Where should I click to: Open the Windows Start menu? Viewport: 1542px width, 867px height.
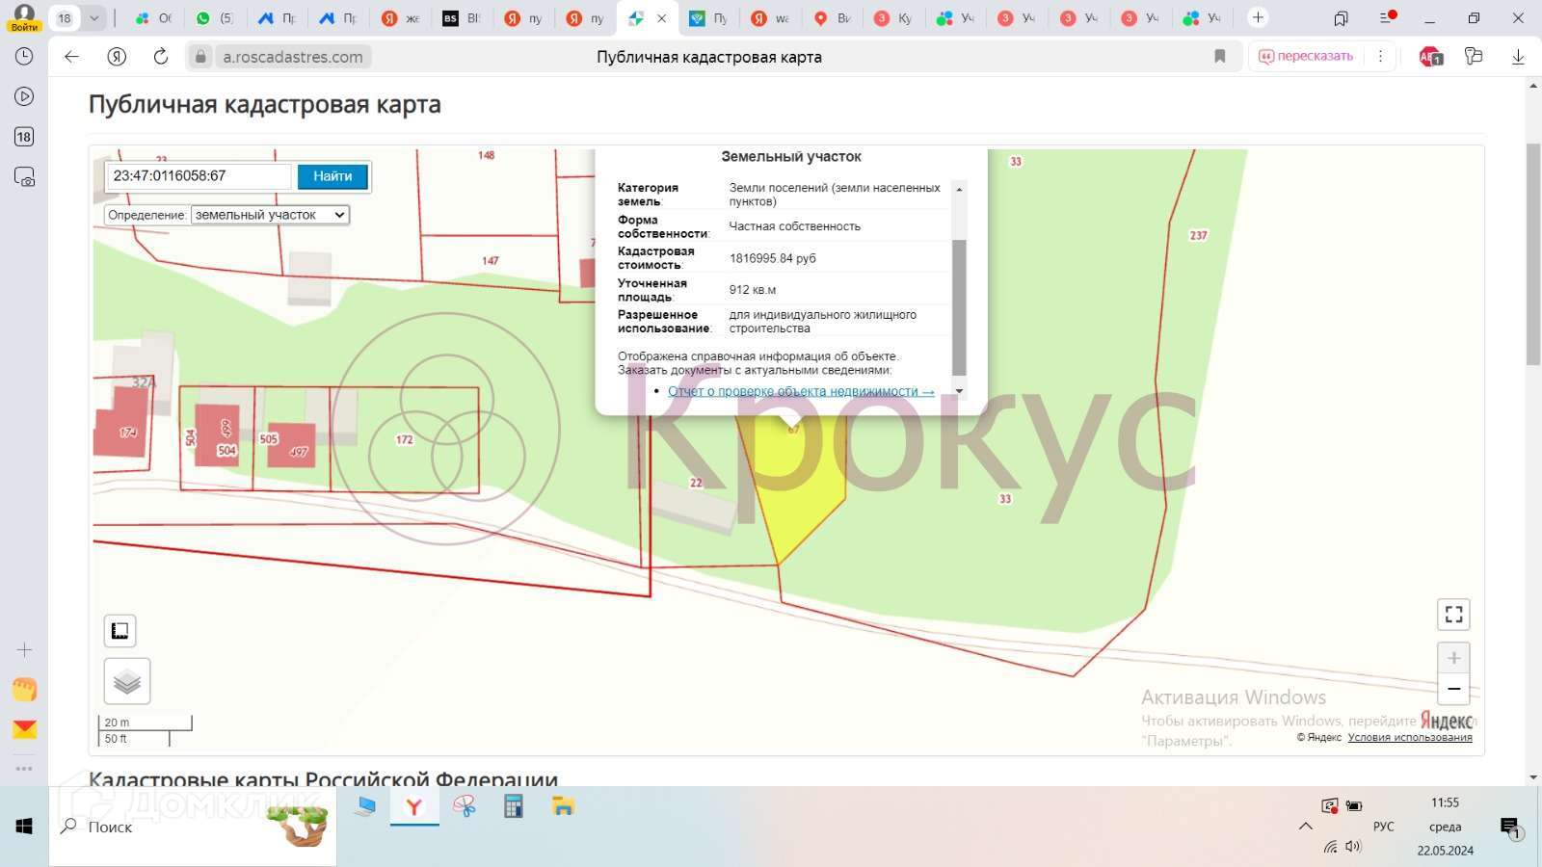[24, 827]
